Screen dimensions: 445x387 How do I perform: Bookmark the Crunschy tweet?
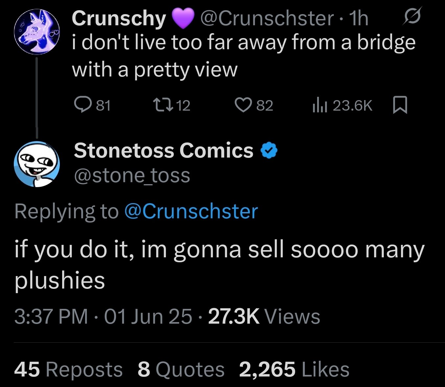[x=400, y=105]
